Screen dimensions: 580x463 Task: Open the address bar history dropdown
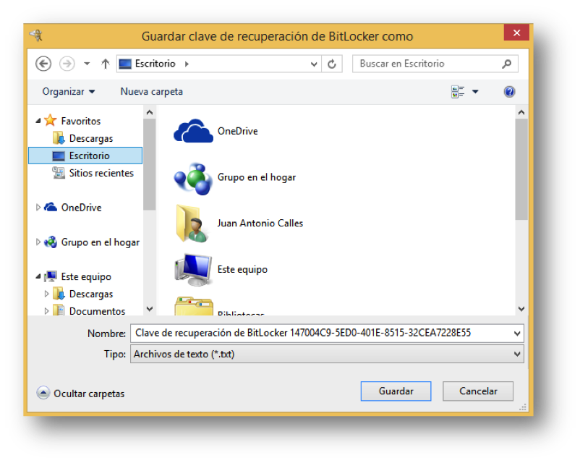pyautogui.click(x=314, y=64)
